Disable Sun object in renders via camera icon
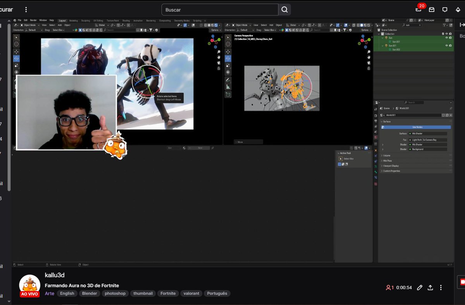 (x=450, y=38)
